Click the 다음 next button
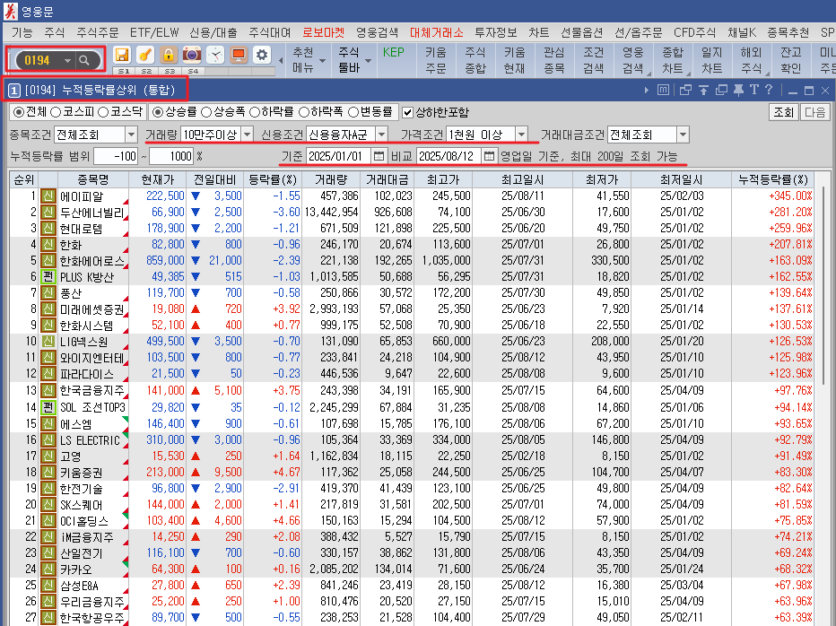 pyautogui.click(x=814, y=112)
